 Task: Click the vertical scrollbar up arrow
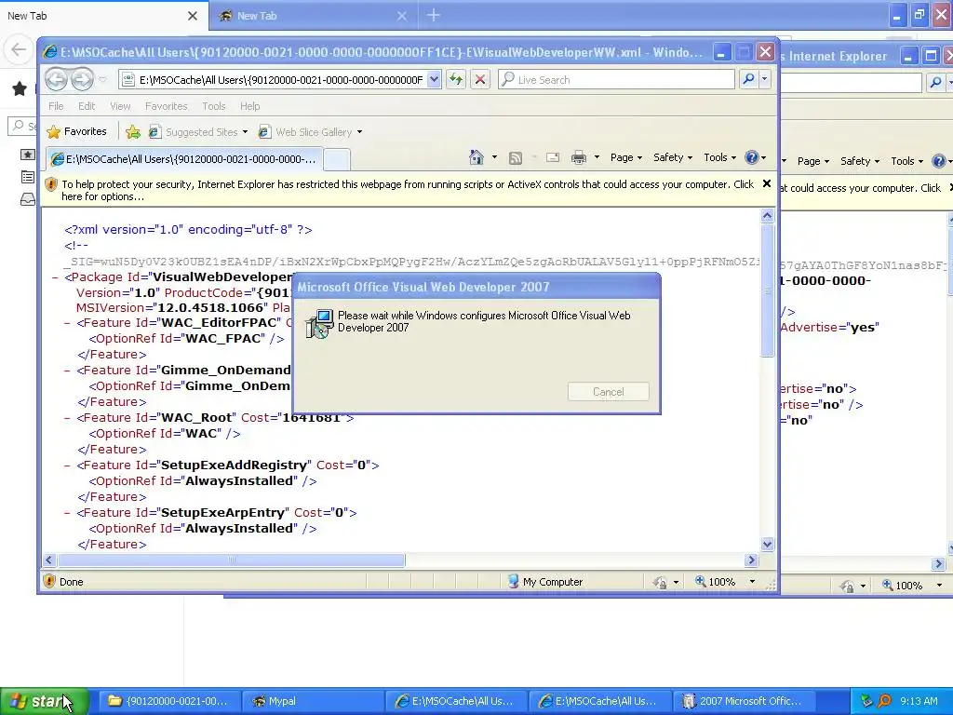pyautogui.click(x=767, y=215)
